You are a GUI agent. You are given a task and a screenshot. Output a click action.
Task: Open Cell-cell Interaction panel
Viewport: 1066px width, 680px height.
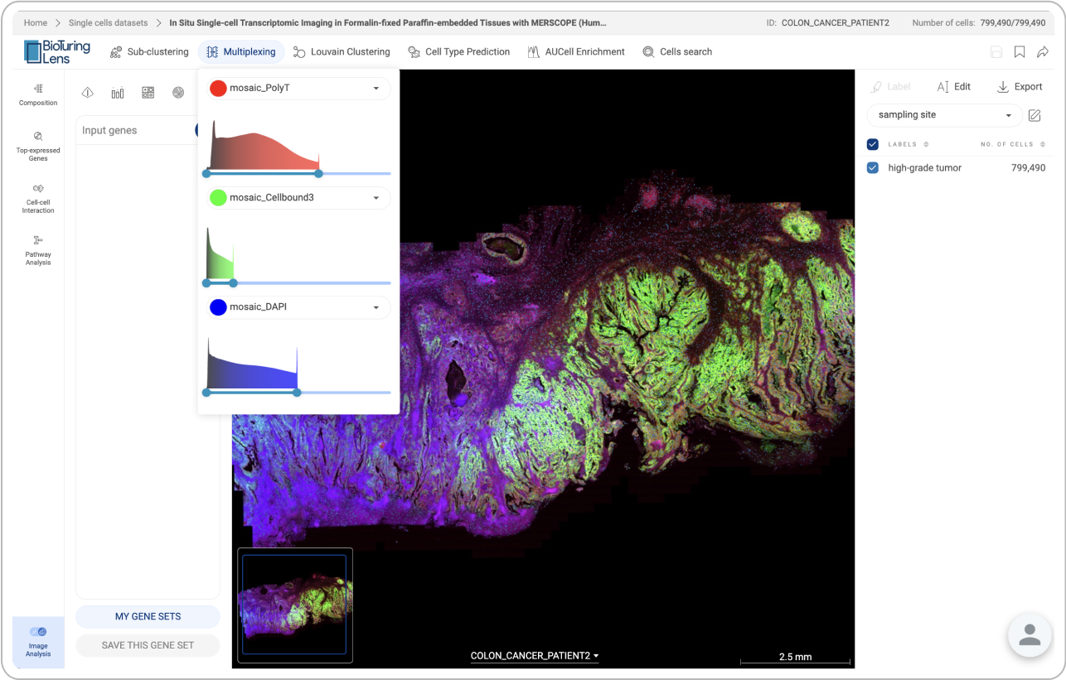pyautogui.click(x=38, y=197)
